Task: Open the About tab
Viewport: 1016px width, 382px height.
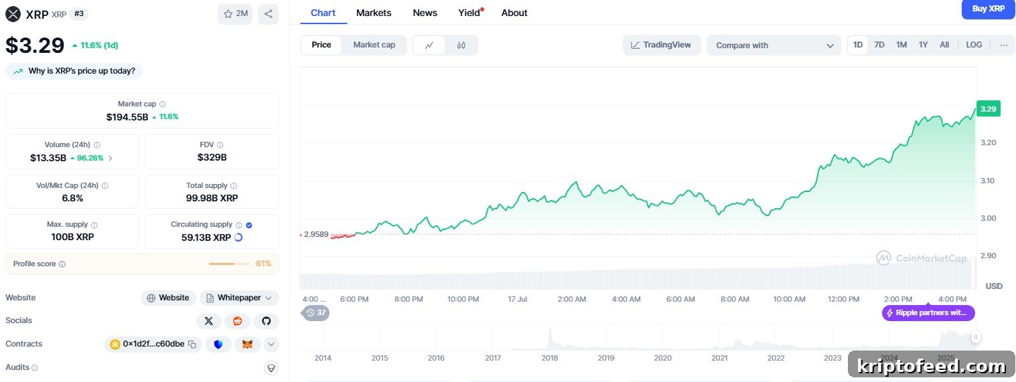Action: coord(514,13)
